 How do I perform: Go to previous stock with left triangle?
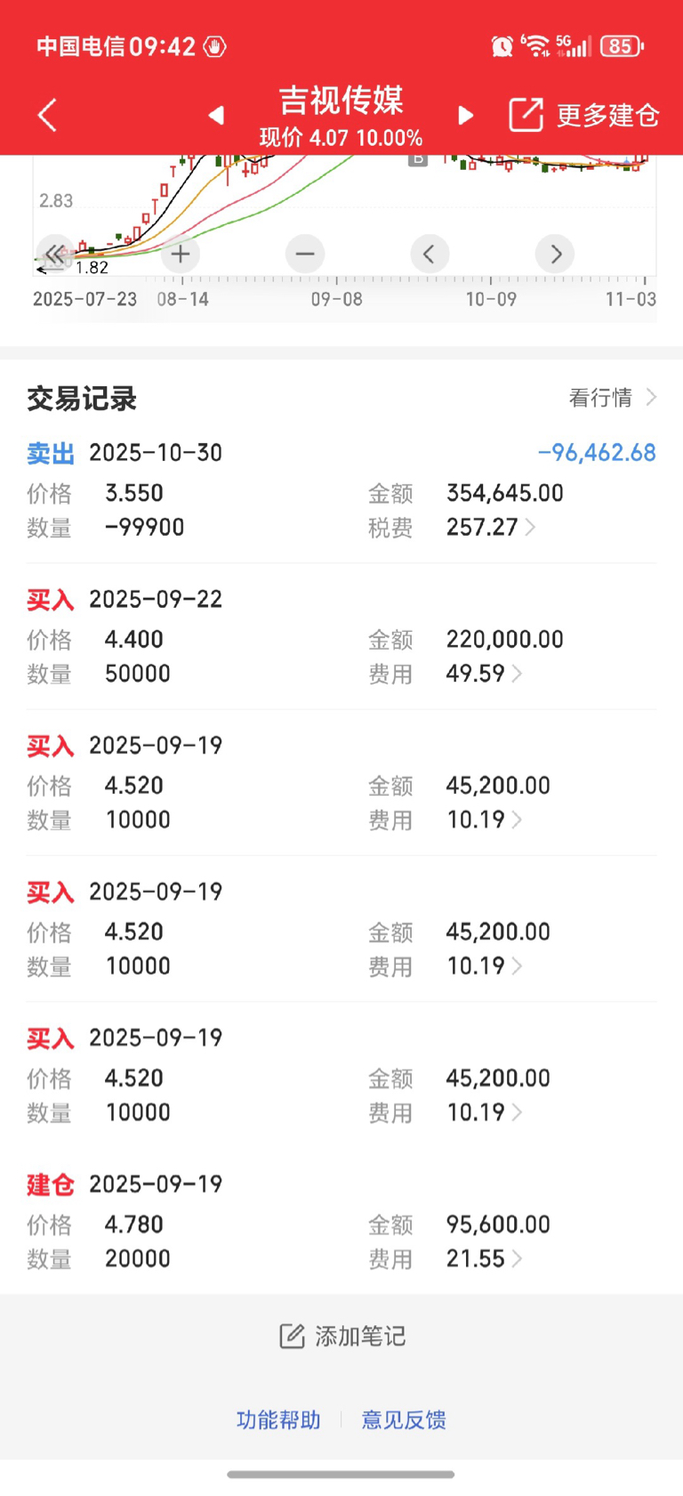pos(216,116)
